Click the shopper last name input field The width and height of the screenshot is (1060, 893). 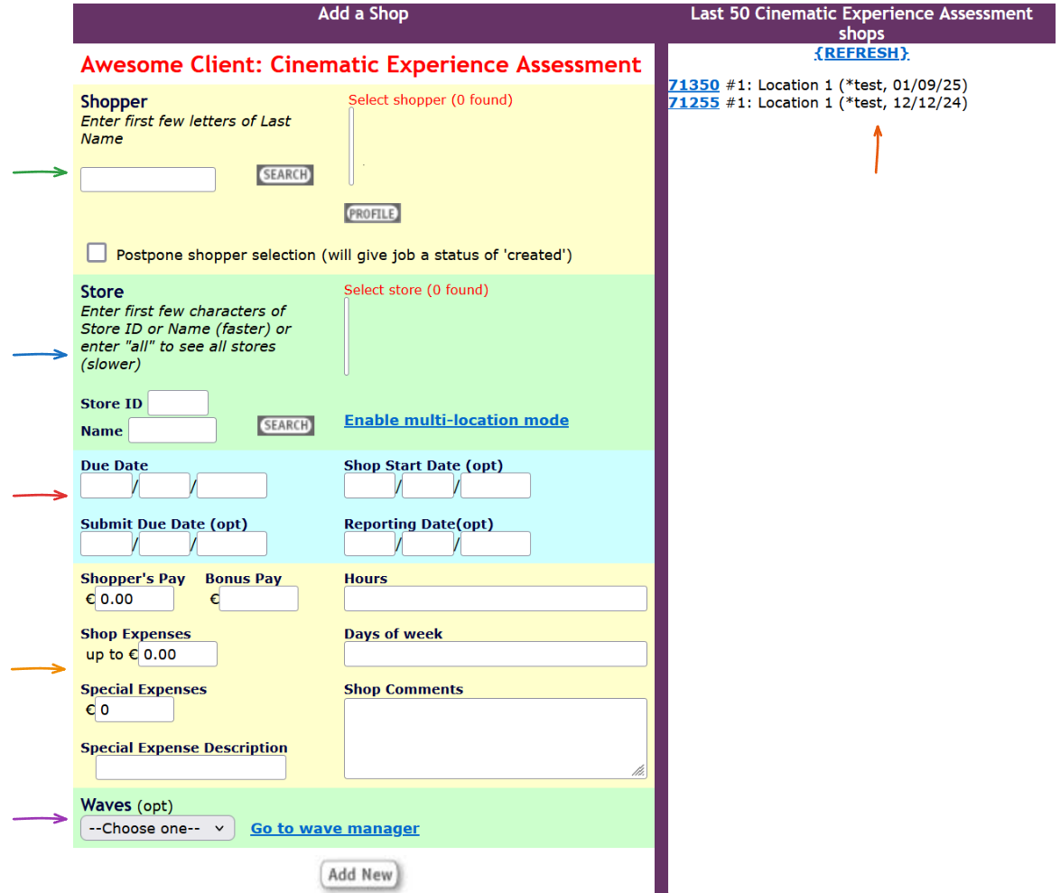148,180
